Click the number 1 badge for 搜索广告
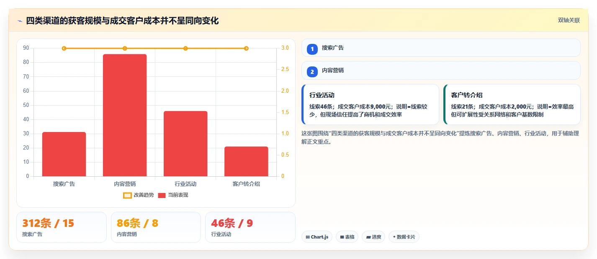Image resolution: width=597 pixels, height=259 pixels. tap(312, 49)
